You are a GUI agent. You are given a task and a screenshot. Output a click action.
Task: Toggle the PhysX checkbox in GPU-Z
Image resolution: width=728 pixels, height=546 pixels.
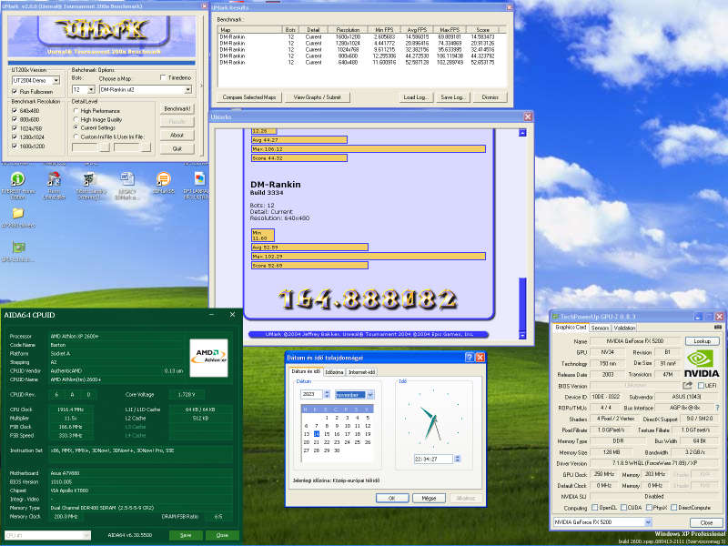click(x=649, y=508)
